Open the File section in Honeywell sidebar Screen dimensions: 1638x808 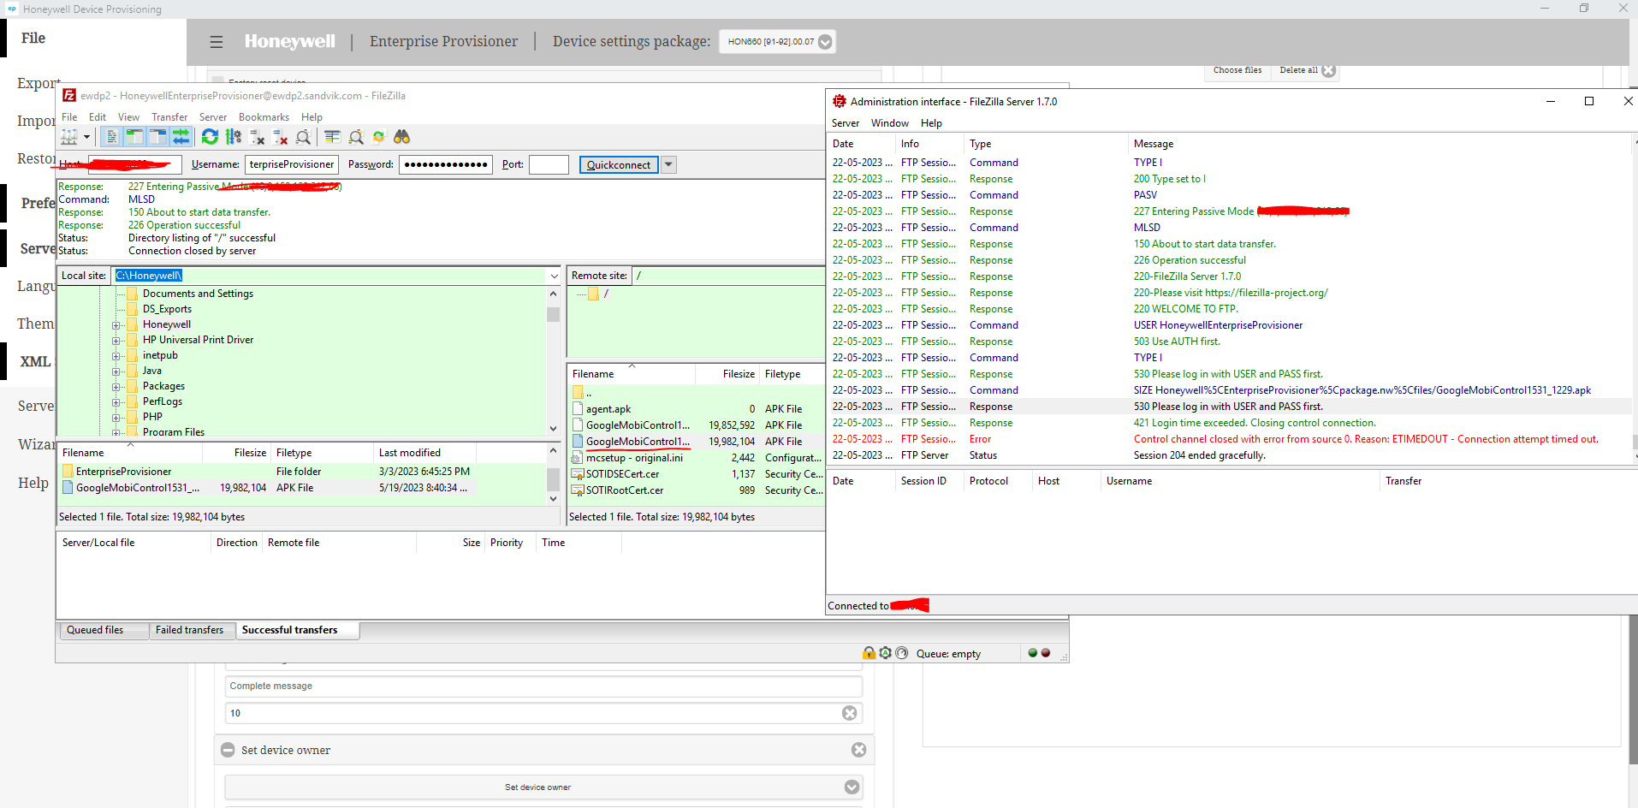point(33,39)
